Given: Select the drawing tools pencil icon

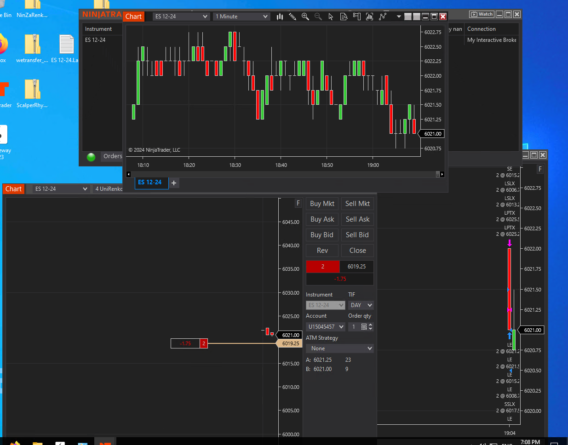Looking at the screenshot, I should (293, 17).
